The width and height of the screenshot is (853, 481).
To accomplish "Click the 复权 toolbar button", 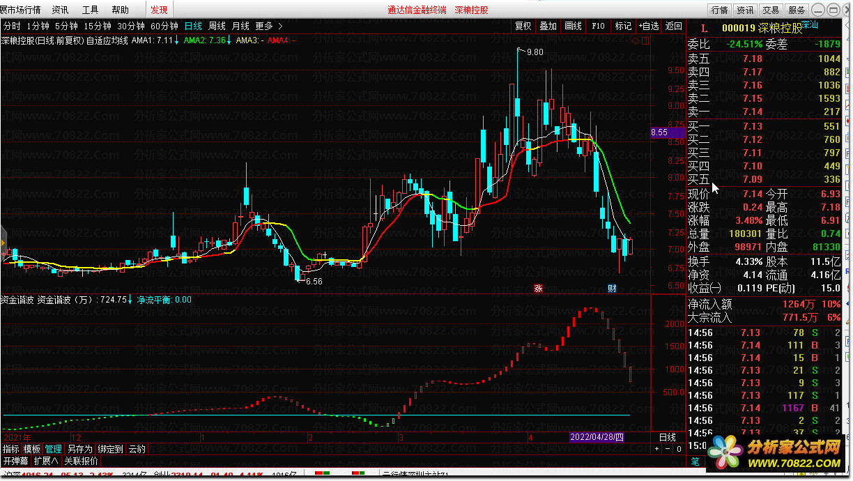I will pos(523,26).
